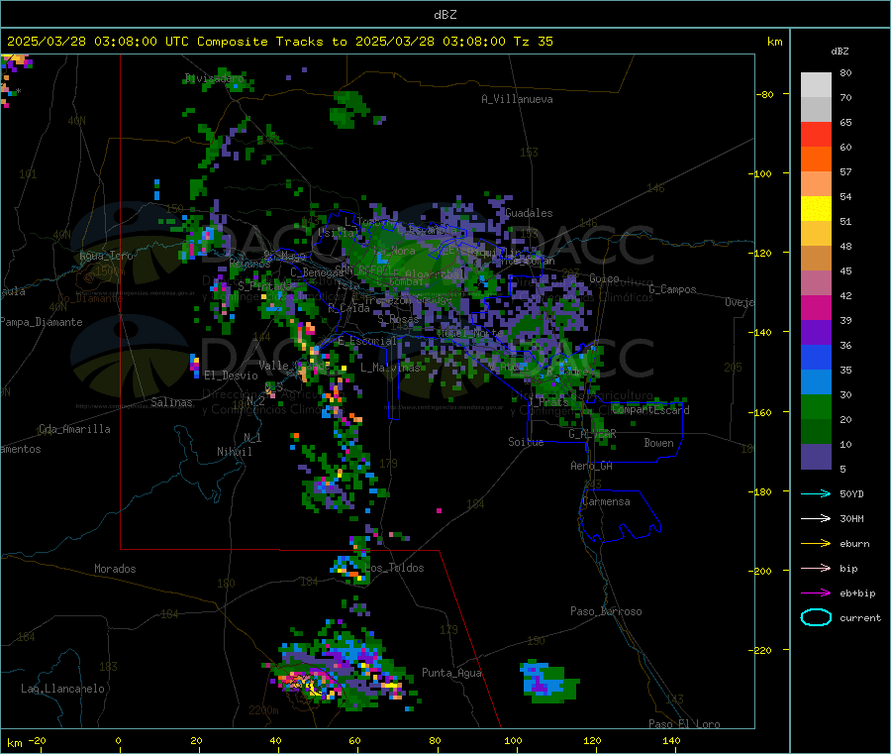Click the 50YD cyan arrow legend icon
891x754 pixels.
(816, 493)
